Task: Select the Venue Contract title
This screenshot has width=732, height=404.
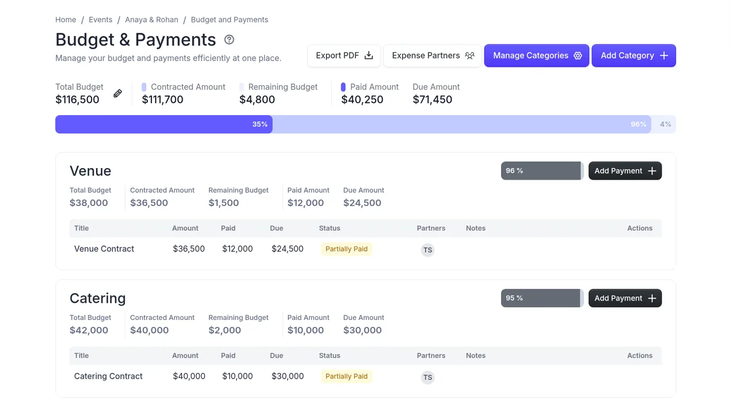Action: pos(104,249)
